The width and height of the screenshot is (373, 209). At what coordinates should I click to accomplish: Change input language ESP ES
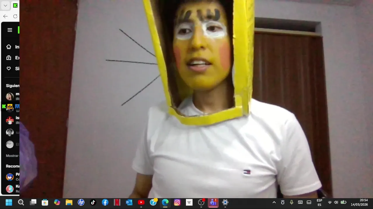click(x=319, y=202)
